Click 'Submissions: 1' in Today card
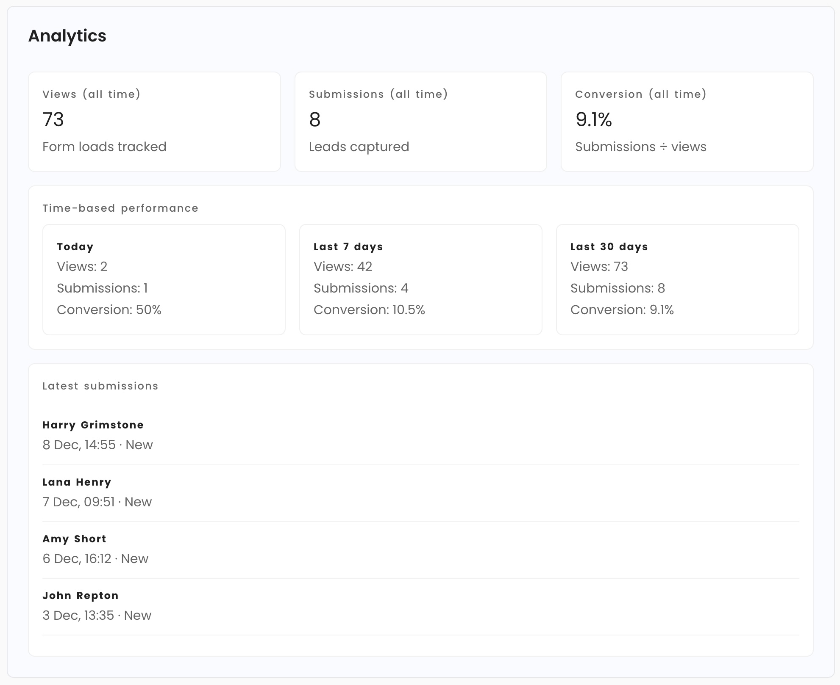The height and width of the screenshot is (685, 840). (102, 288)
